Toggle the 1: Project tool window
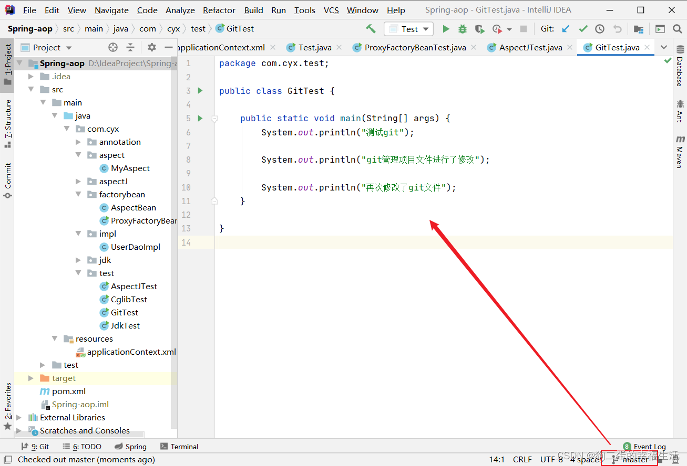The height and width of the screenshot is (466, 687). click(x=7, y=65)
